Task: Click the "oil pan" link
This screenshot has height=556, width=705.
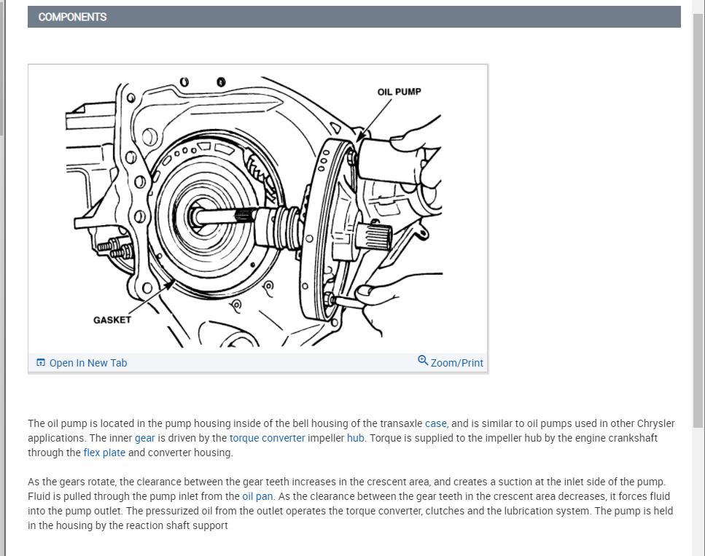Action: tap(258, 496)
